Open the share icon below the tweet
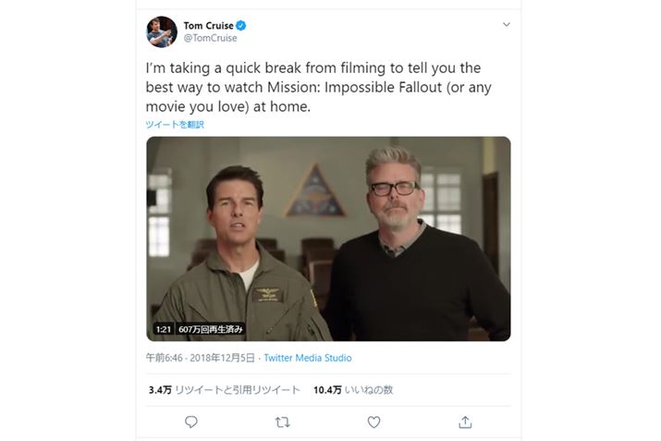661x441 pixels. click(x=465, y=422)
